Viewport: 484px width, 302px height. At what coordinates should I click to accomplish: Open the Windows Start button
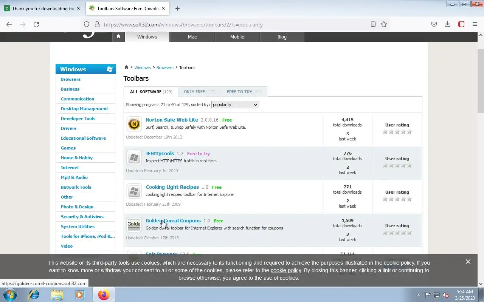pos(9,294)
